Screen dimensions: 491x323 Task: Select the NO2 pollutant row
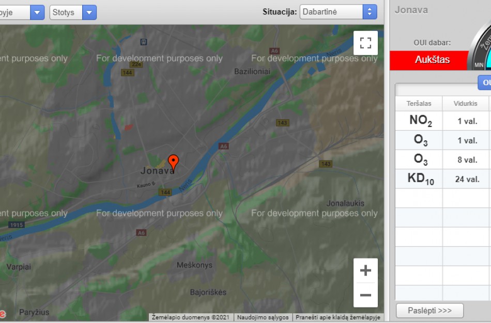click(x=442, y=121)
